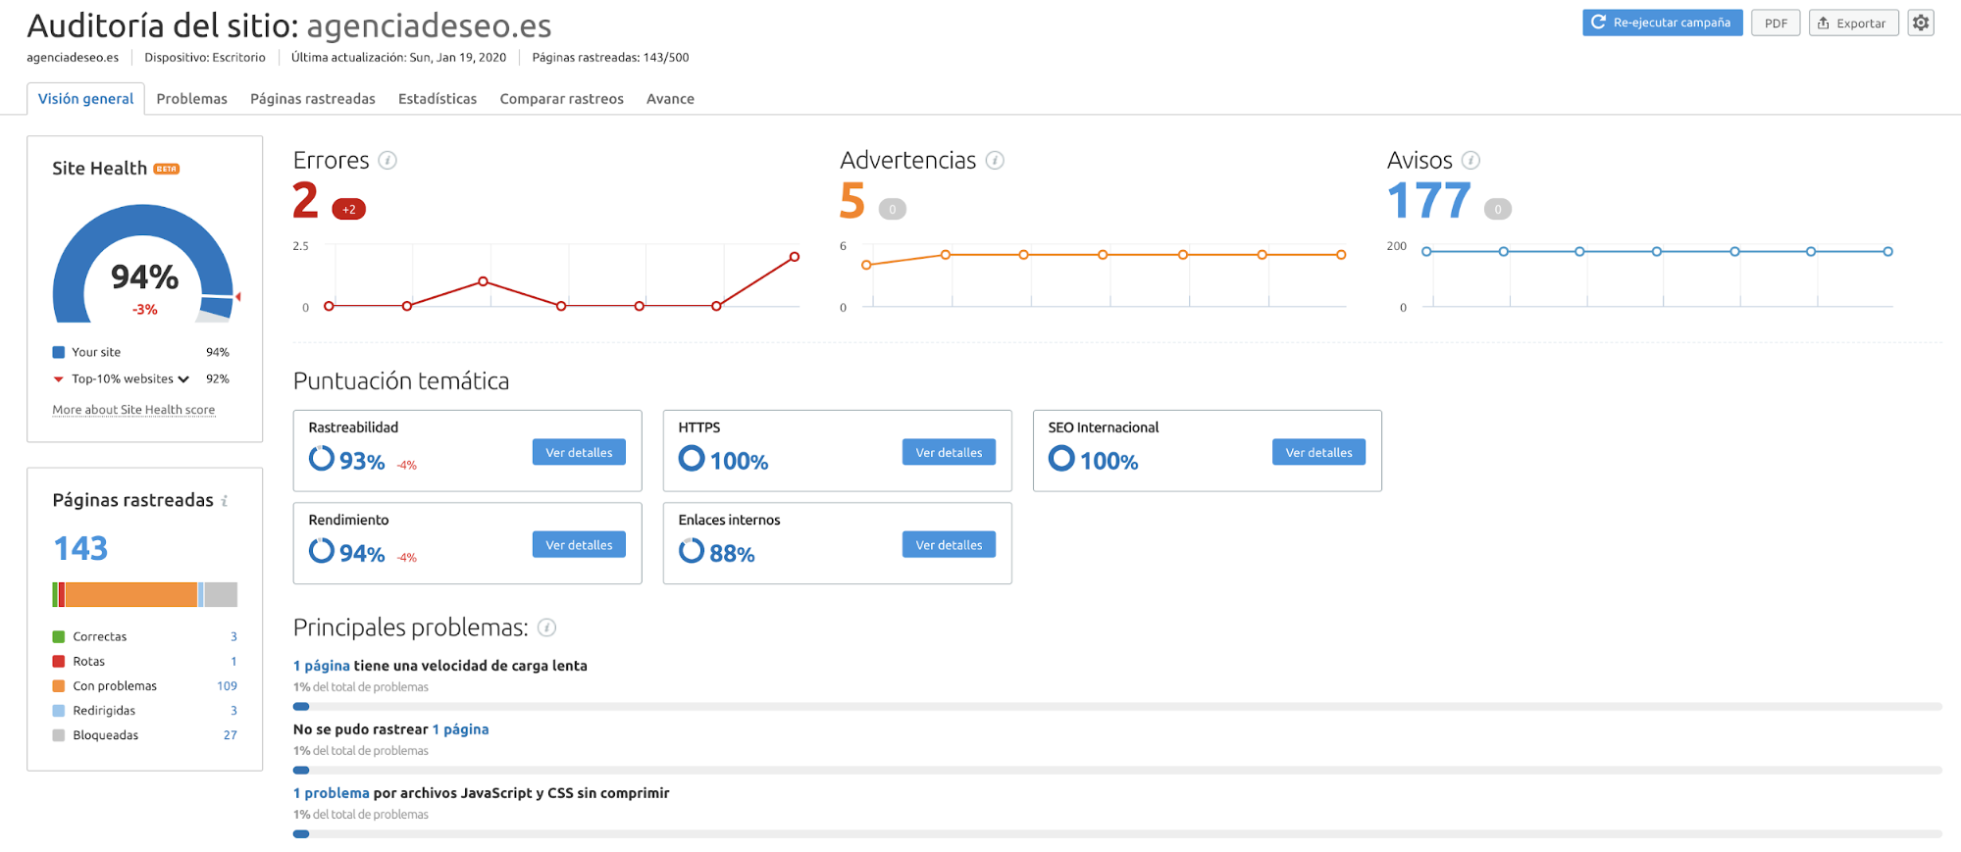Expand the Top-10% websites dropdown
This screenshot has height=852, width=1961.
pos(183,379)
